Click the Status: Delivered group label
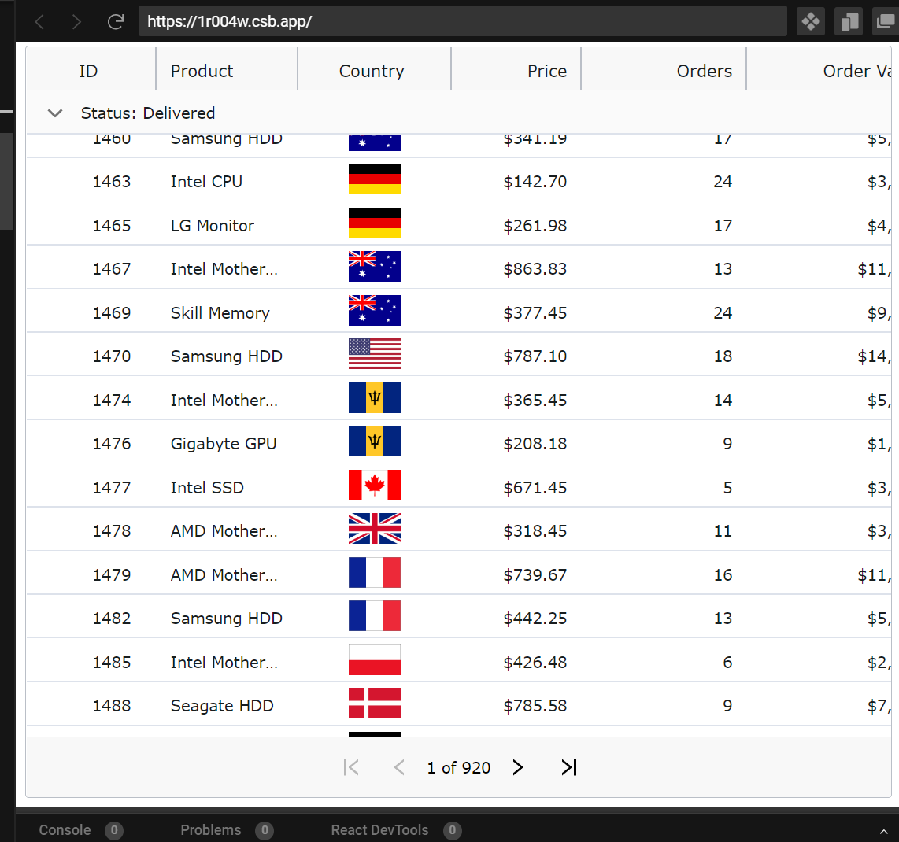The height and width of the screenshot is (842, 899). (148, 113)
